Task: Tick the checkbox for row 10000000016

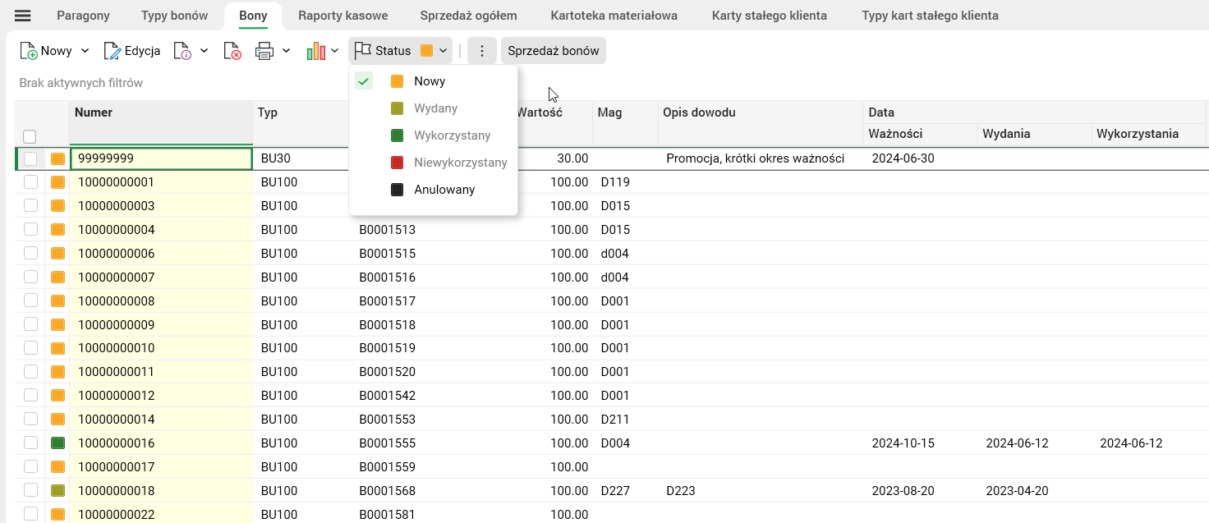Action: pyautogui.click(x=30, y=443)
